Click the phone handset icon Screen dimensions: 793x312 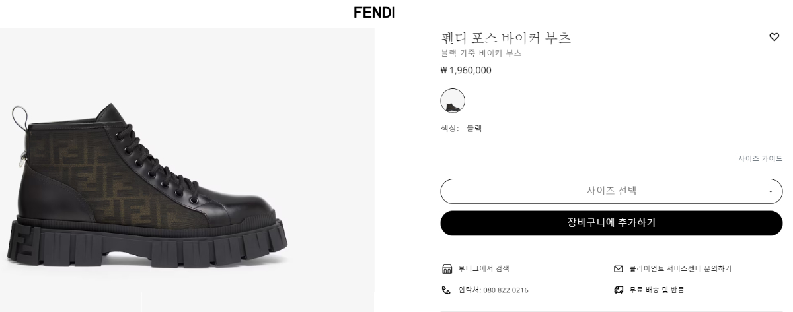446,290
